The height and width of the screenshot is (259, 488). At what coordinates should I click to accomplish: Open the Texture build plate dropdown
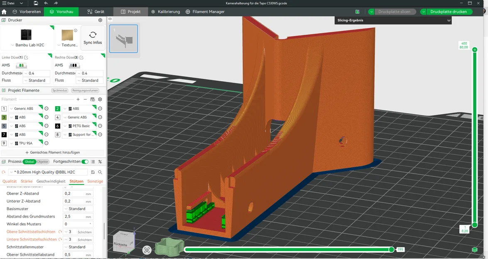click(68, 45)
